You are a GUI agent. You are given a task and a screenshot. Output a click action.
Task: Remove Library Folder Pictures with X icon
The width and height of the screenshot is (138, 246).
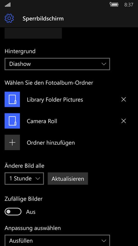click(124, 100)
